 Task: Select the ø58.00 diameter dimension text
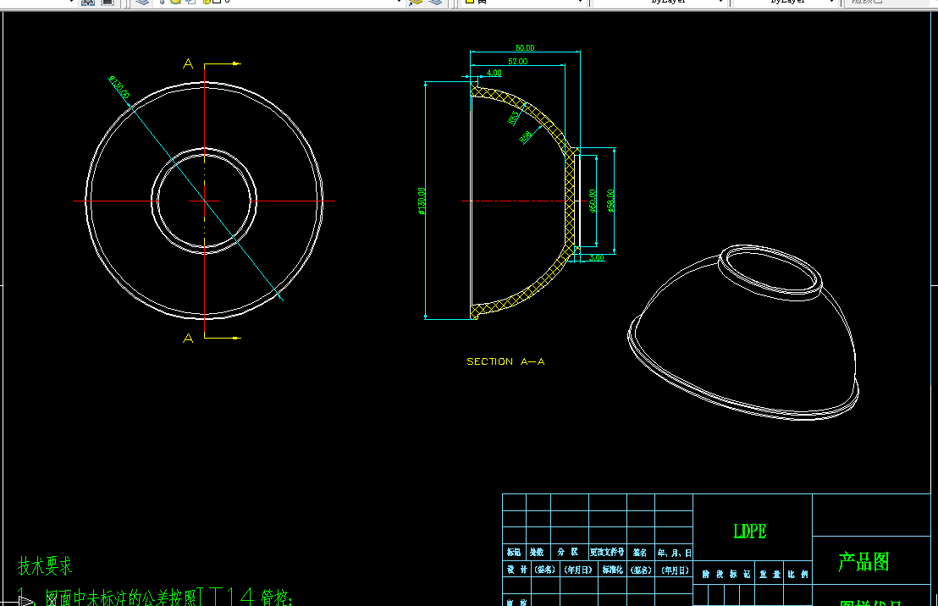(610, 201)
